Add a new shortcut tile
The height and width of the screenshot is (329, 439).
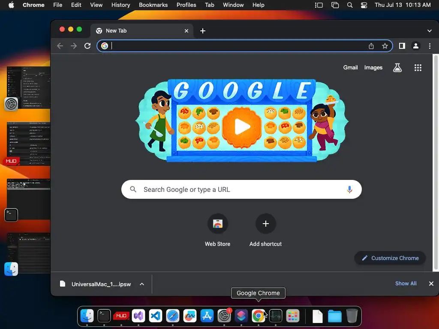pos(265,230)
